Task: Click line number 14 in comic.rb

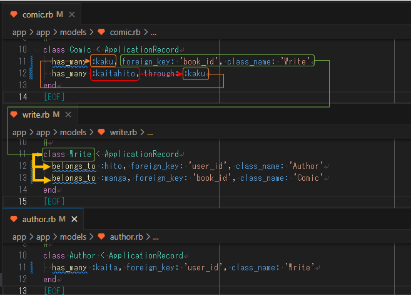Action: point(23,97)
